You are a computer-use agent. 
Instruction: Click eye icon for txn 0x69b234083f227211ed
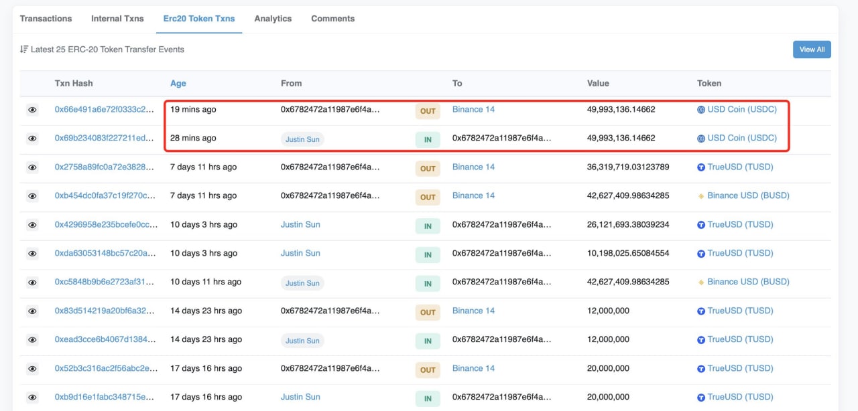click(32, 139)
